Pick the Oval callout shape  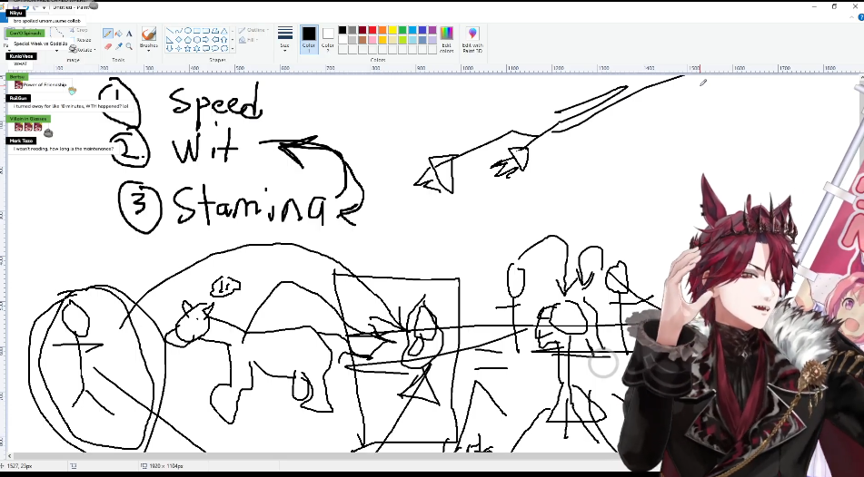[x=215, y=48]
